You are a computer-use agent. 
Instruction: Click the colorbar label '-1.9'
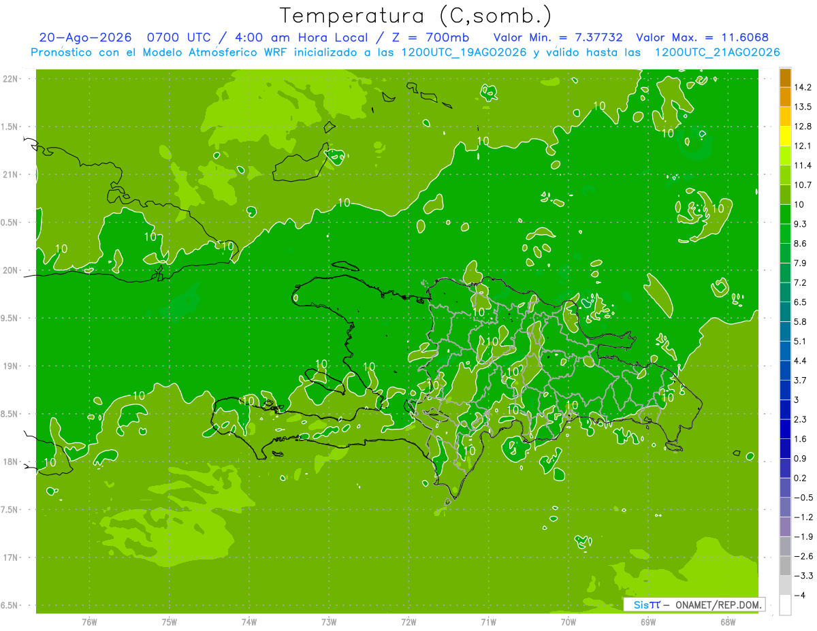coord(804,536)
